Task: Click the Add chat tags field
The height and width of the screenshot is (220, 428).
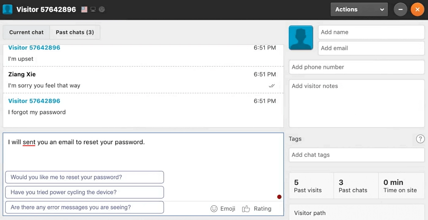Action: [356, 155]
